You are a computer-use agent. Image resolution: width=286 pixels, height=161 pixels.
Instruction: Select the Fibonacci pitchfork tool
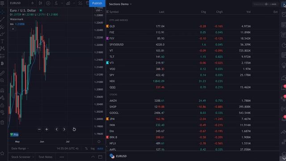(2, 27)
